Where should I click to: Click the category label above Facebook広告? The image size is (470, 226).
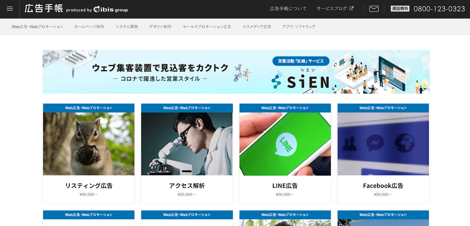click(383, 108)
